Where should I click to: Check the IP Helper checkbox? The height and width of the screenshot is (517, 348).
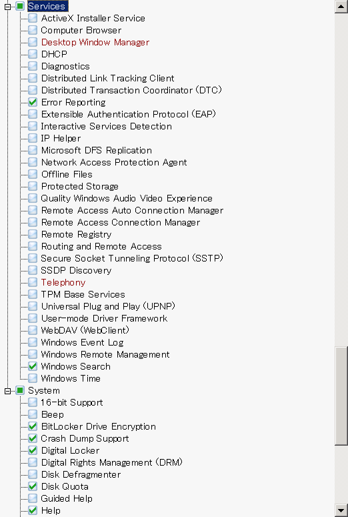click(33, 138)
